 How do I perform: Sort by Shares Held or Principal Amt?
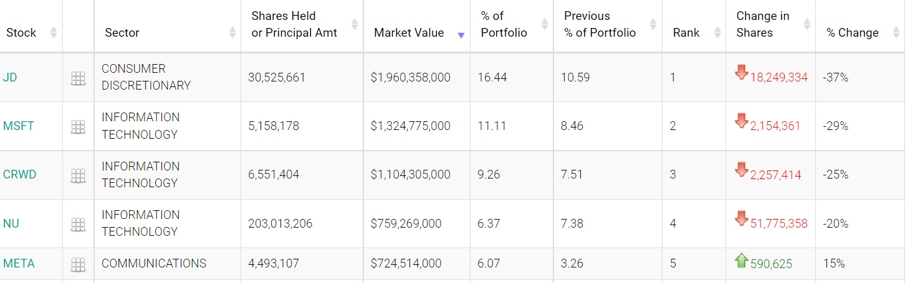[x=294, y=25]
